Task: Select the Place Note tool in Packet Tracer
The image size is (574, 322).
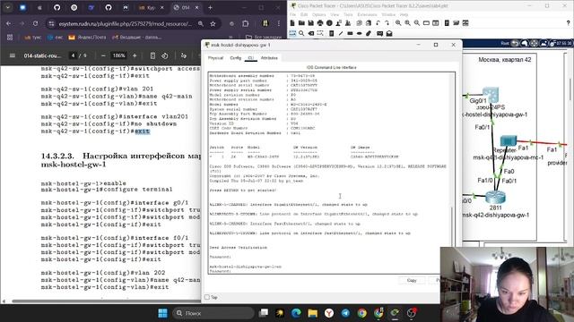Action: 331,34
